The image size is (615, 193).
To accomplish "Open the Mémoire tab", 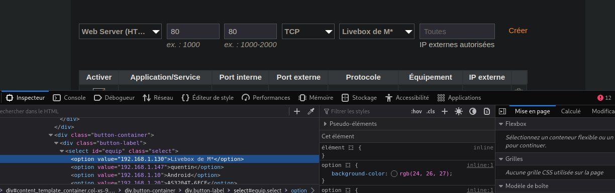I will [316, 98].
